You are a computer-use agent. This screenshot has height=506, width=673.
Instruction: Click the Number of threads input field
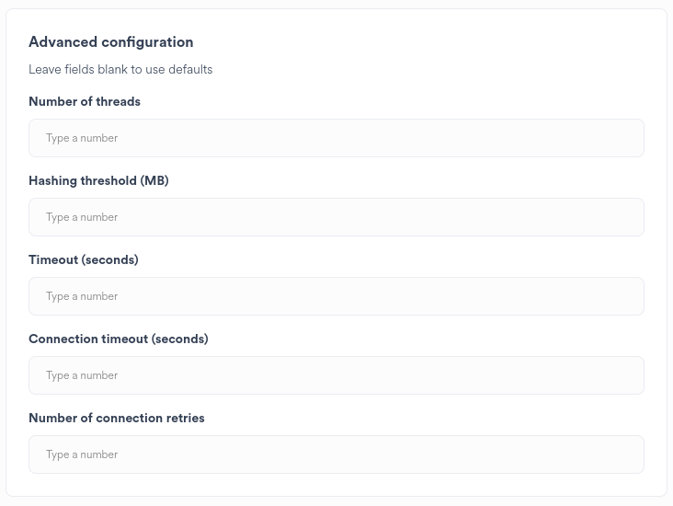(336, 138)
